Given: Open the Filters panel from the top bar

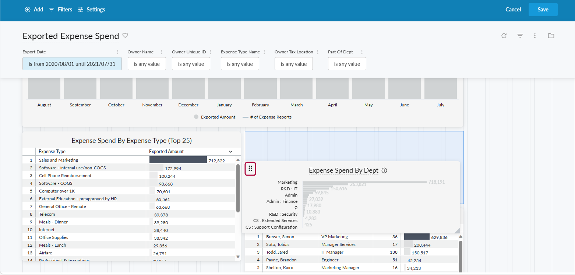Looking at the screenshot, I should [x=60, y=9].
